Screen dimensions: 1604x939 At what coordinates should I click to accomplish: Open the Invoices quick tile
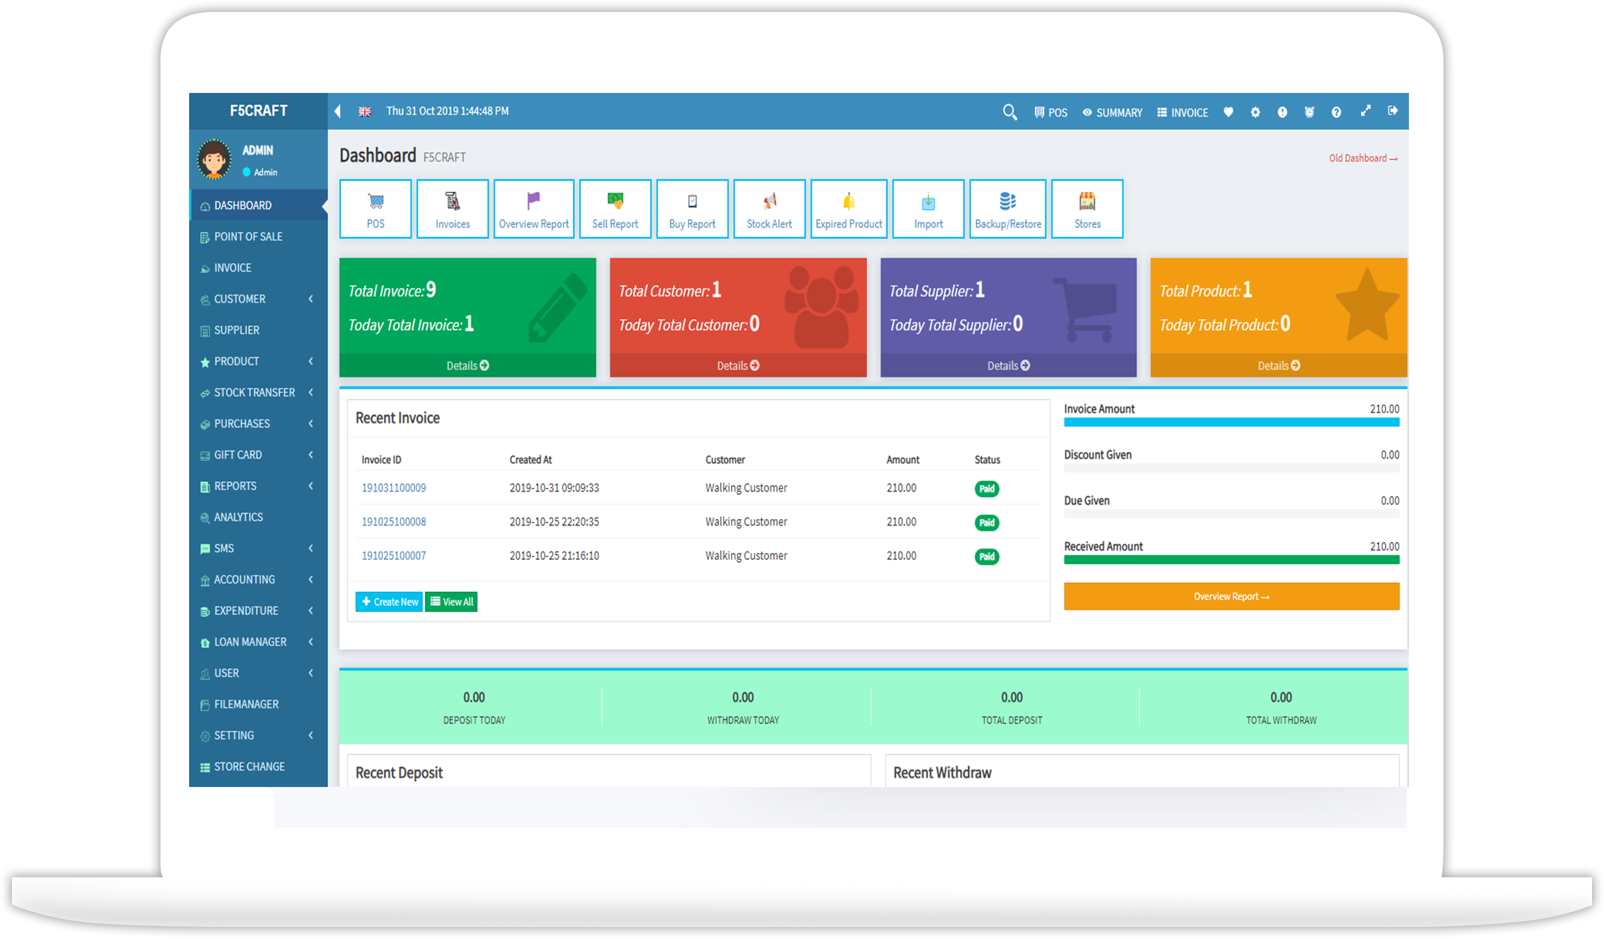[x=452, y=208]
